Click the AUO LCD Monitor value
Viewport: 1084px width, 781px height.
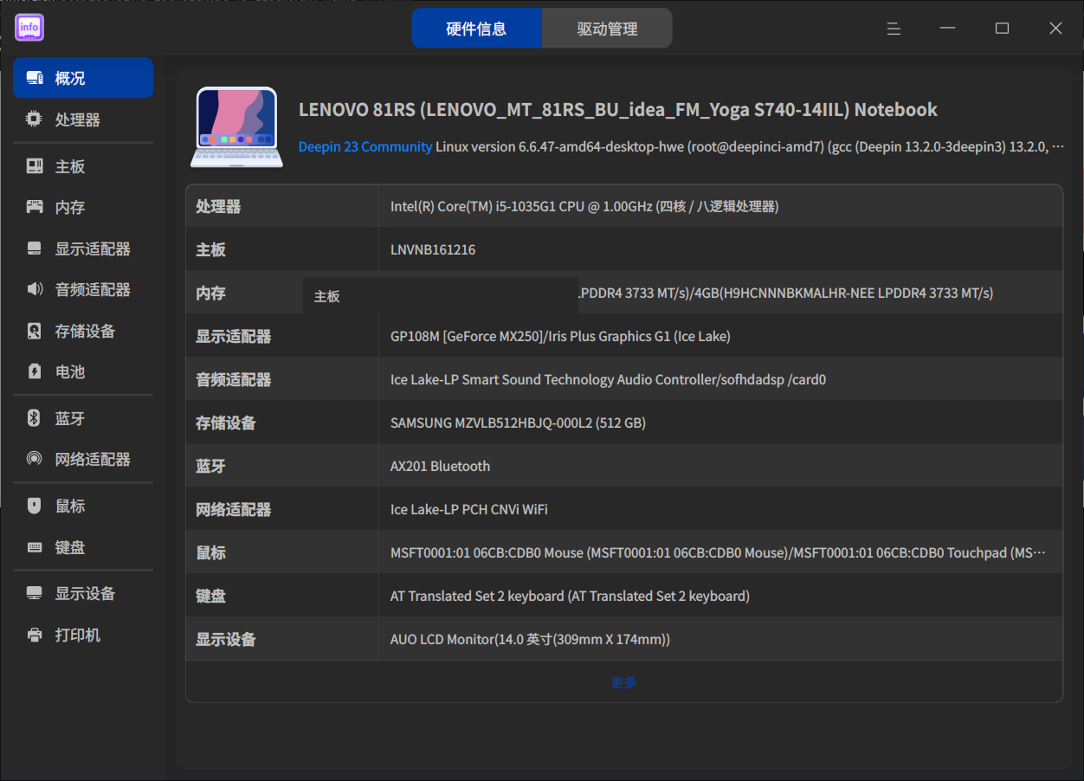[x=530, y=639]
